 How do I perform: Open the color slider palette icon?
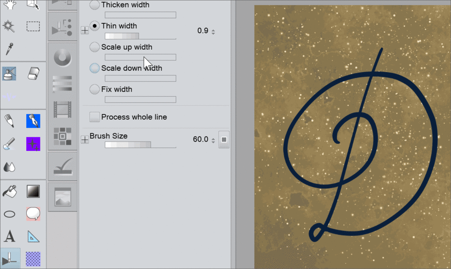62,83
